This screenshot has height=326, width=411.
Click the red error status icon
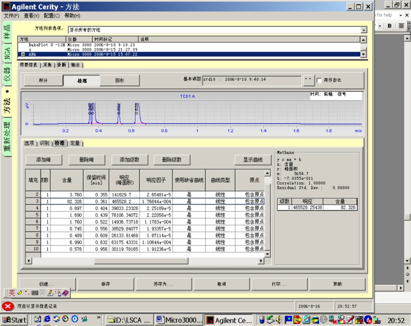(x=8, y=306)
